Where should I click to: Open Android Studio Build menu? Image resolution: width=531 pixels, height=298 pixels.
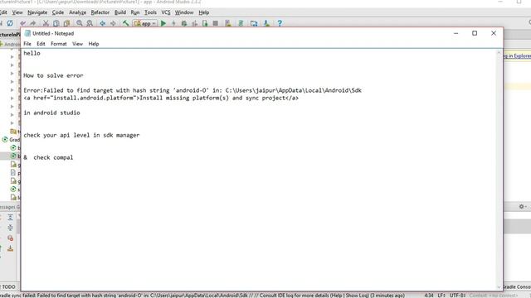click(x=120, y=12)
